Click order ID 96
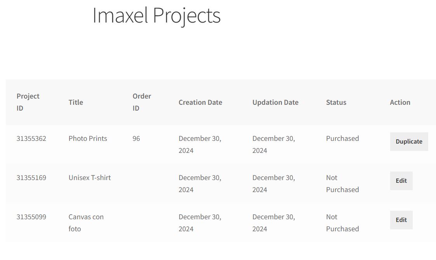The width and height of the screenshot is (436, 260). pyautogui.click(x=136, y=139)
